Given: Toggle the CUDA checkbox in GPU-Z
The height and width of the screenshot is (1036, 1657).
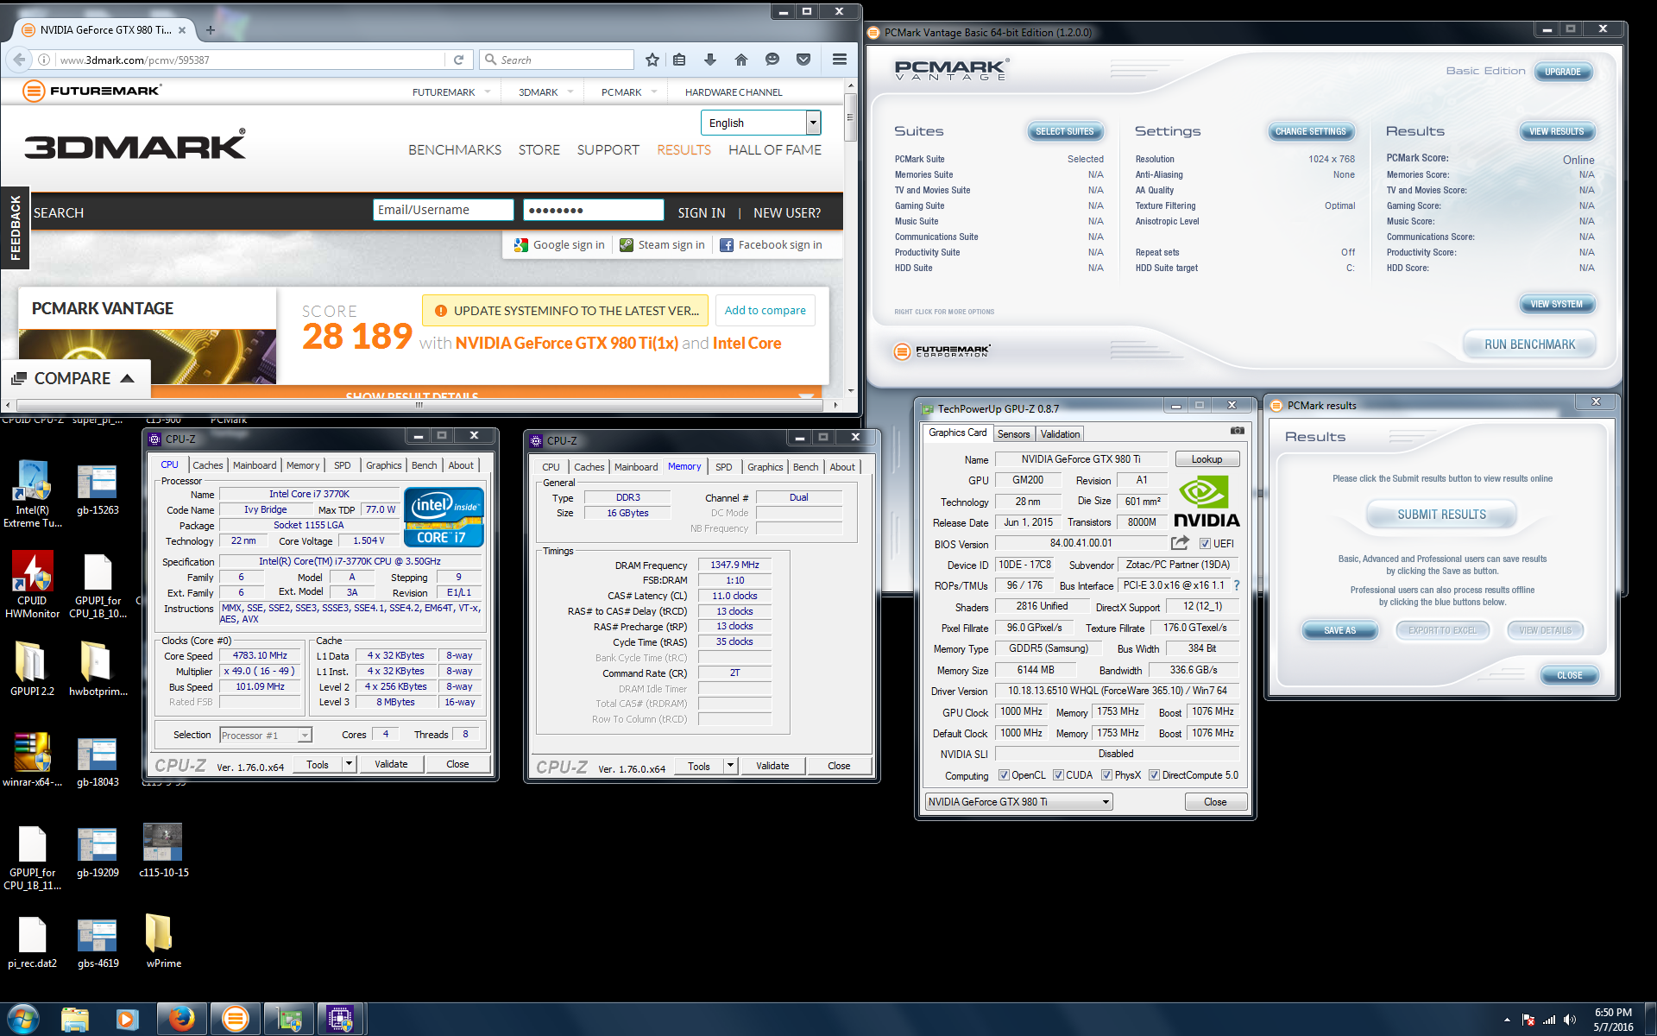Looking at the screenshot, I should (1058, 775).
